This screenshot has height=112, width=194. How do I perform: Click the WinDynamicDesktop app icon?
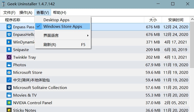tap(9, 42)
